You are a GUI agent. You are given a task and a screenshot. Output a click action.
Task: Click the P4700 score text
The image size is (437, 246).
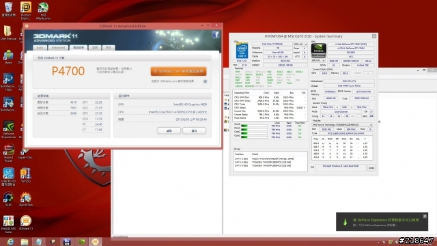pos(68,71)
